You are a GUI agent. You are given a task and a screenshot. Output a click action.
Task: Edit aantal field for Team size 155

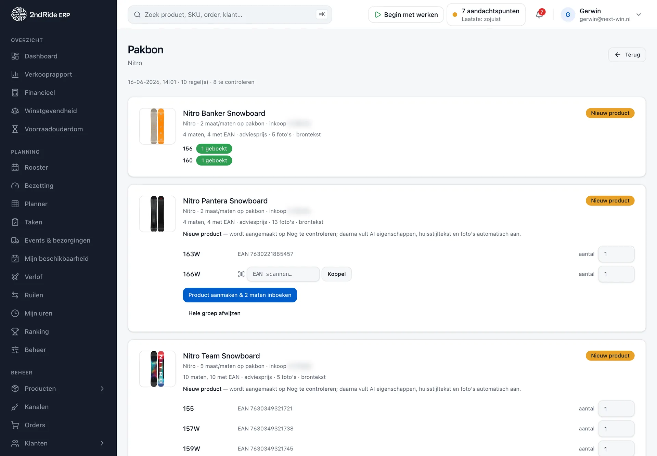click(x=616, y=409)
